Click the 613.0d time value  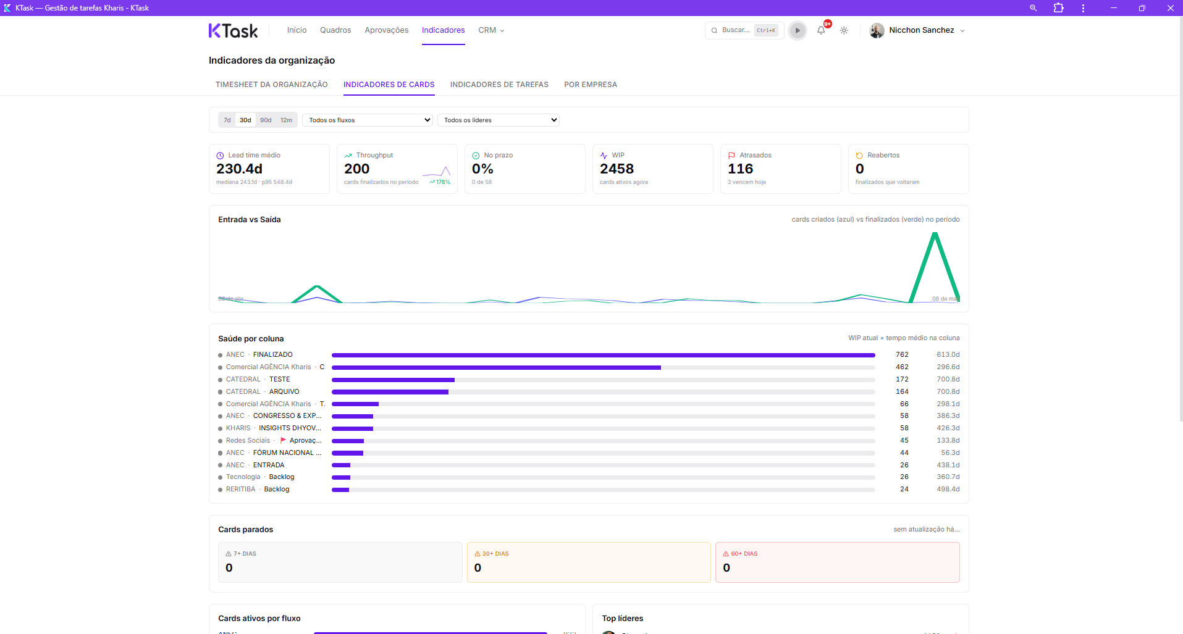coord(948,354)
